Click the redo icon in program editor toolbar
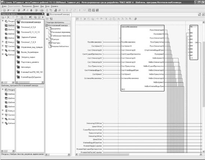 (x=101, y=19)
